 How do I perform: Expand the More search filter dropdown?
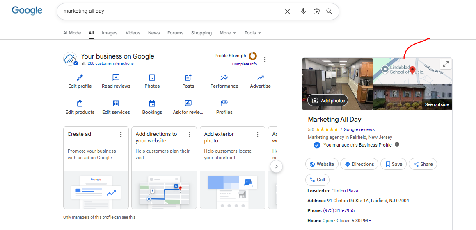coord(228,33)
